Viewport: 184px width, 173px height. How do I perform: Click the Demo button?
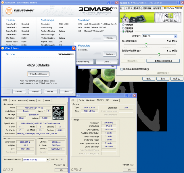107,62
